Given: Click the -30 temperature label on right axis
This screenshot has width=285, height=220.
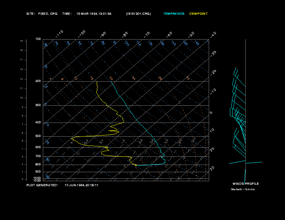Looking at the screenshot, I should coord(213,54).
